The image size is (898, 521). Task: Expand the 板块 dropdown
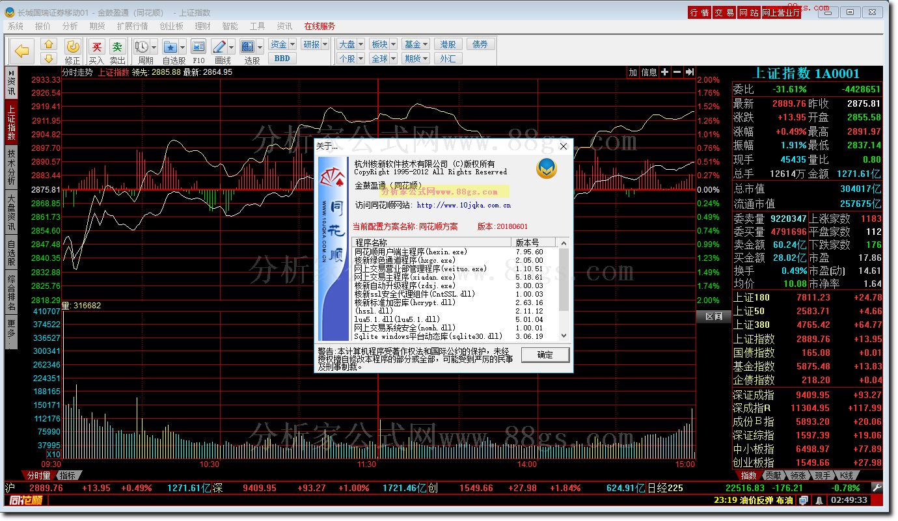pos(392,44)
